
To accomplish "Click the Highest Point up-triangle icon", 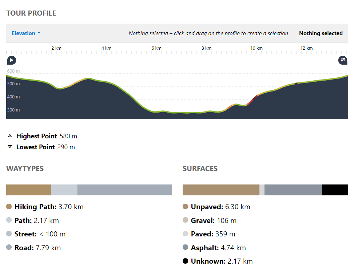I will 10,136.
